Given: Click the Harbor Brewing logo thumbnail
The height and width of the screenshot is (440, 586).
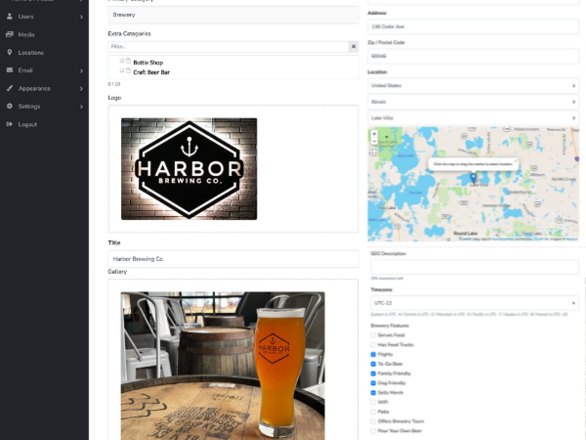Looking at the screenshot, I should click(189, 169).
